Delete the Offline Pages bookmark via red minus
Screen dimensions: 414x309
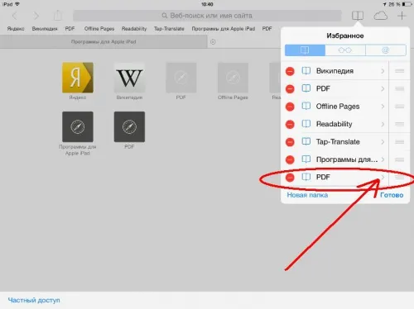pos(290,107)
